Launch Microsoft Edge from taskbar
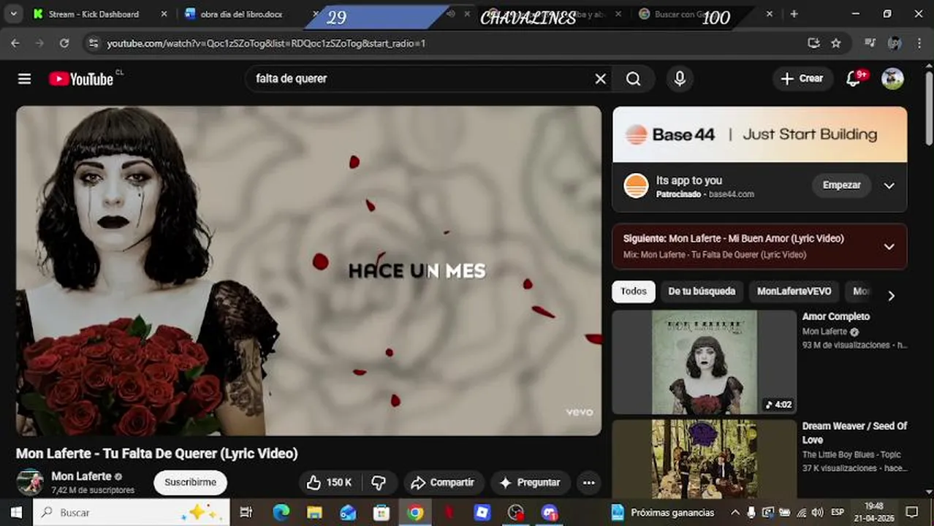This screenshot has width=934, height=526. [281, 513]
